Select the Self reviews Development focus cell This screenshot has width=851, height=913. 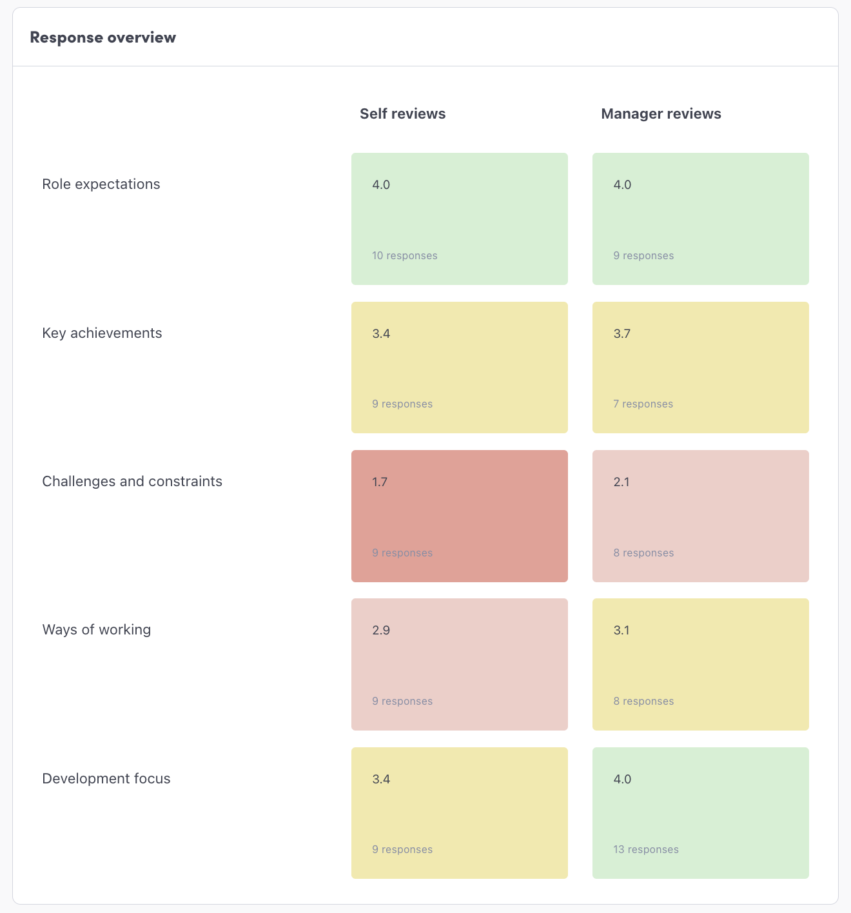(x=459, y=812)
